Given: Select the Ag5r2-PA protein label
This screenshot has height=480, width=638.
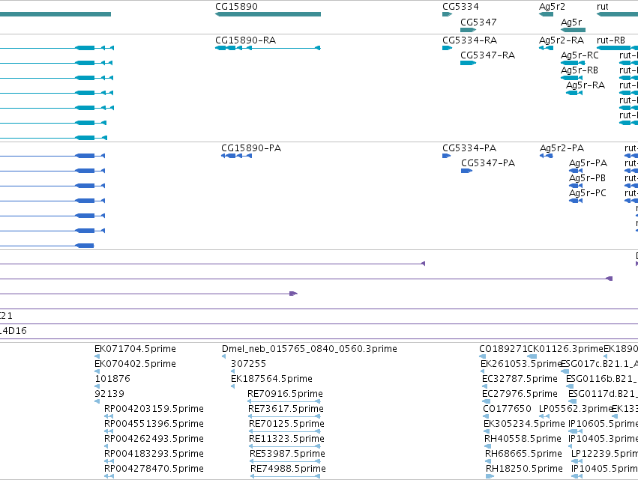Looking at the screenshot, I should pos(562,148).
